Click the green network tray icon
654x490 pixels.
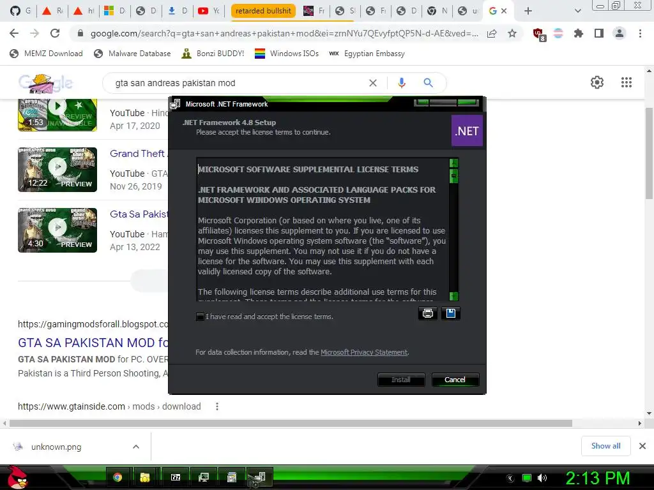pyautogui.click(x=527, y=478)
